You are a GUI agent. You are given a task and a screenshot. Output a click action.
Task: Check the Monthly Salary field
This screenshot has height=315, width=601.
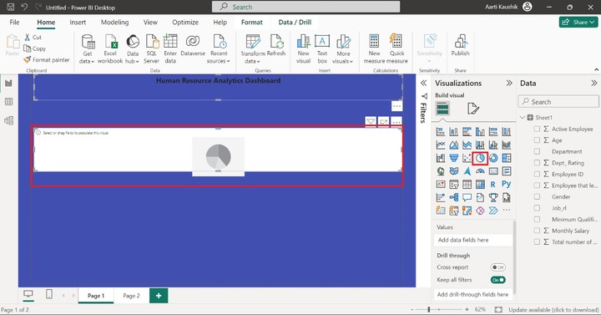click(537, 231)
